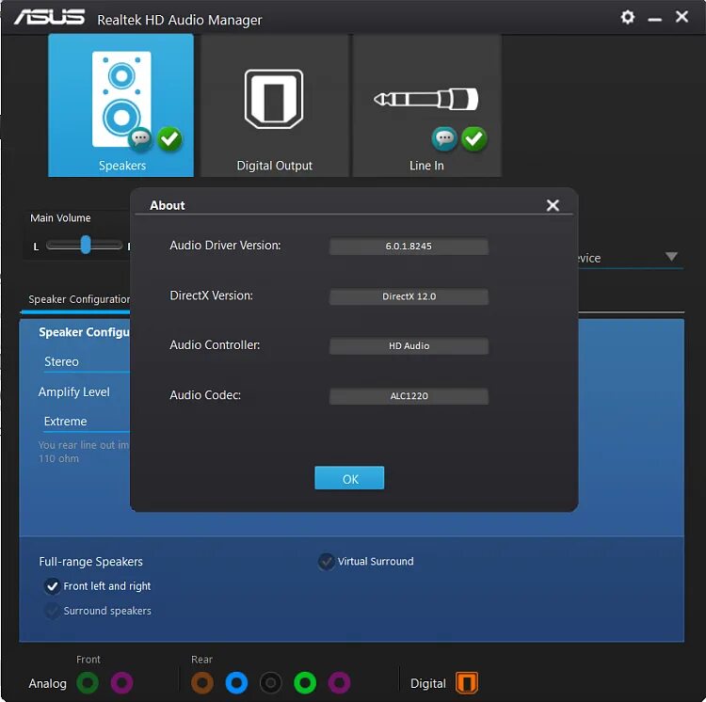Viewport: 706px width, 702px height.
Task: Click the Audio Driver Version value field
Action: tap(409, 247)
